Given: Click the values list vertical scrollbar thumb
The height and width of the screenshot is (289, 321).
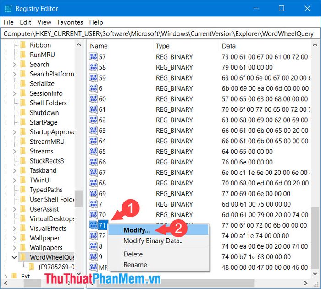Looking at the screenshot, I should 315,238.
